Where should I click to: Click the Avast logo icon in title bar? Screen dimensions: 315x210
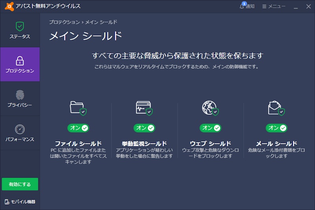9,6
